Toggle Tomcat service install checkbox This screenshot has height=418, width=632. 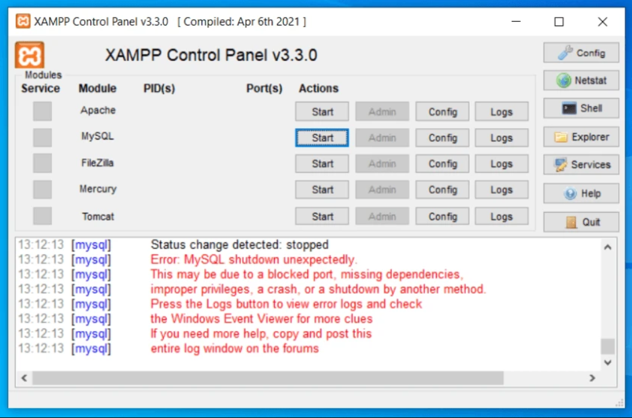click(42, 216)
